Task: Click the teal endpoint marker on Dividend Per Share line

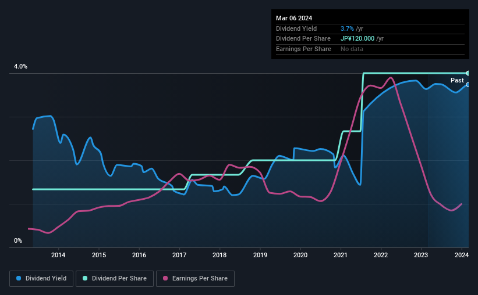Action: click(x=468, y=73)
